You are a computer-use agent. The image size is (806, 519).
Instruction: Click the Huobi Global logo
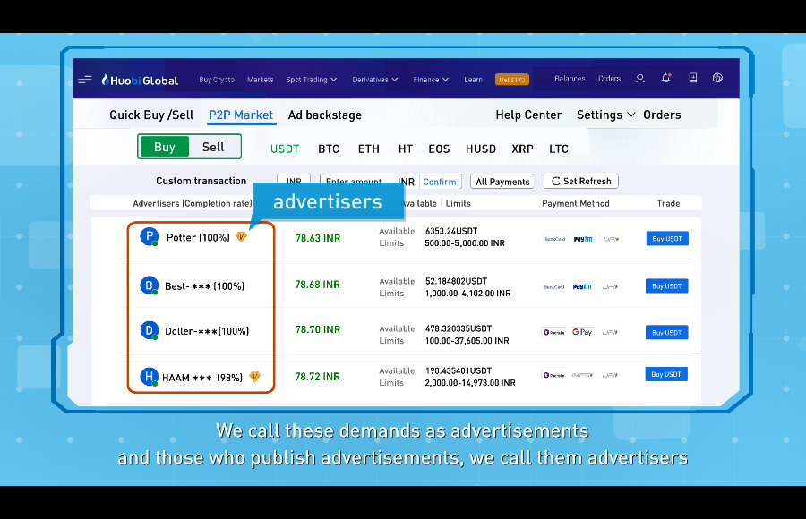pyautogui.click(x=140, y=80)
